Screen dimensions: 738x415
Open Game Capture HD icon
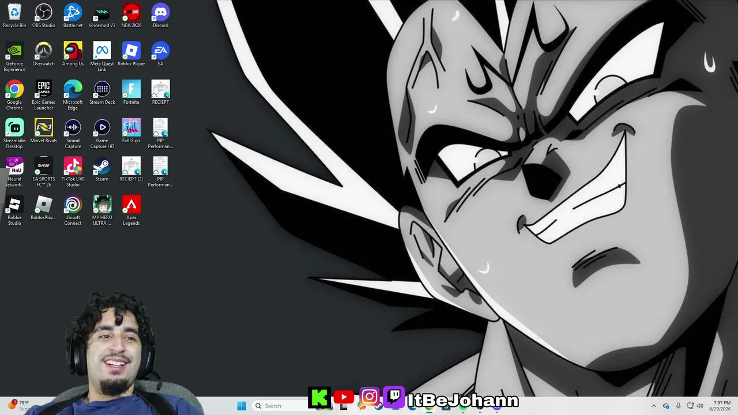pos(102,134)
